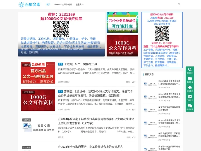201x151 pixels.
Task: Click the 置顶 badge before 【免费】公文一键排版工具
Action: [60, 64]
